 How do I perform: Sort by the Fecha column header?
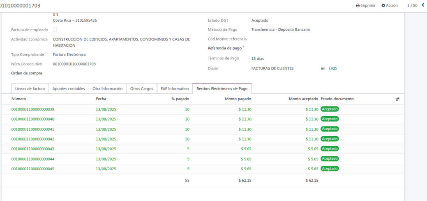point(101,99)
